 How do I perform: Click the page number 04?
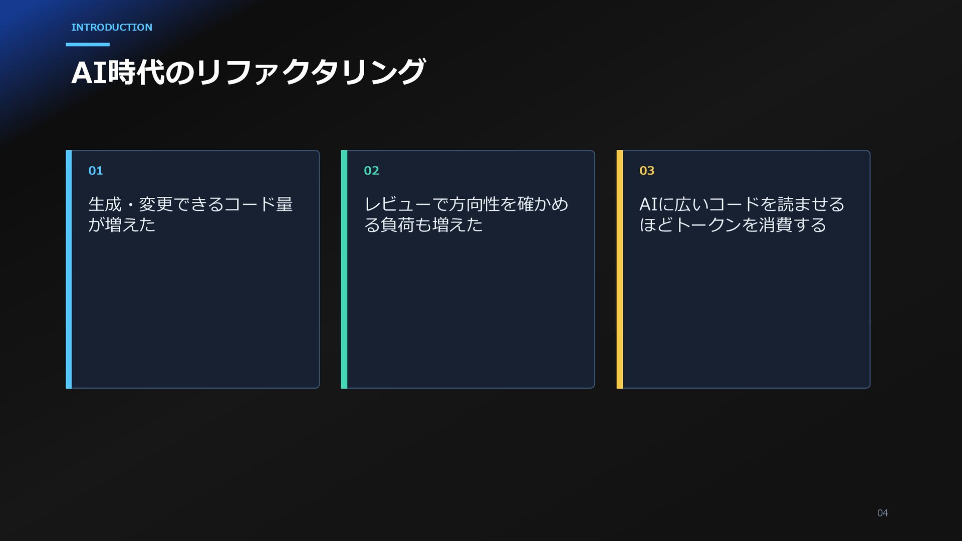click(883, 513)
